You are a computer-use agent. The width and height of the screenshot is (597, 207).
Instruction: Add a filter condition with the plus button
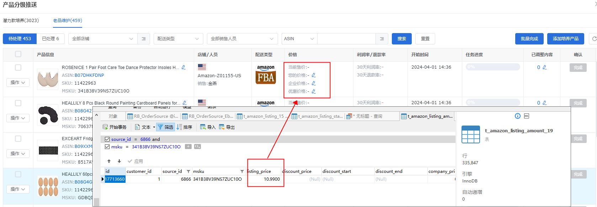188,147
